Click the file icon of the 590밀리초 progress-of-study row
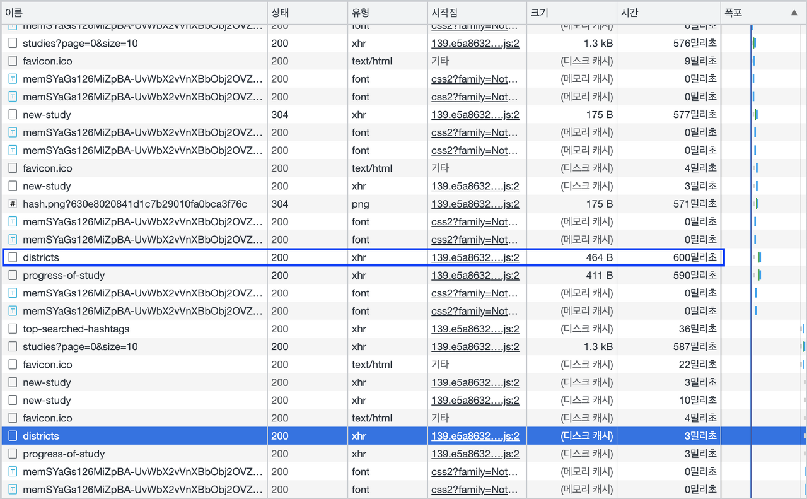807x499 pixels. point(13,276)
